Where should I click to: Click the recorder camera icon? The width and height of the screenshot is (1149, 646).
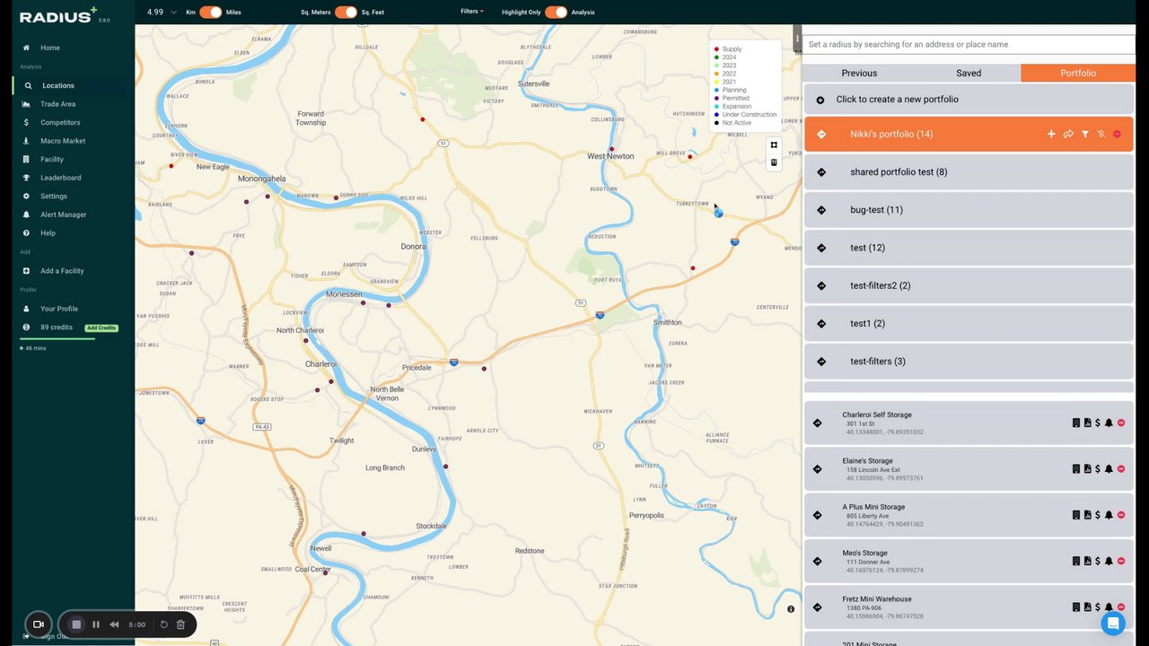click(39, 624)
